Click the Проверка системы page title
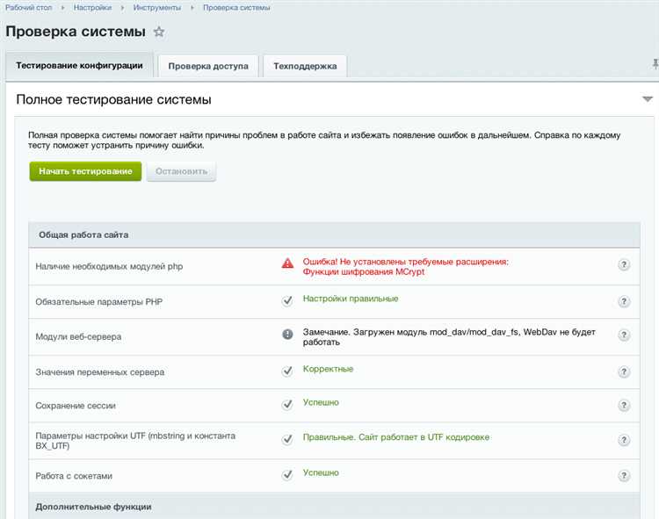659x519 pixels. pyautogui.click(x=76, y=32)
